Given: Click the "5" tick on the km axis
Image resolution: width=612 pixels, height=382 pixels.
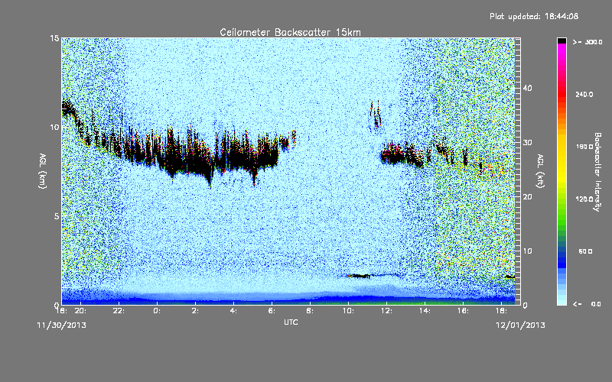Looking at the screenshot, I should tap(57, 216).
